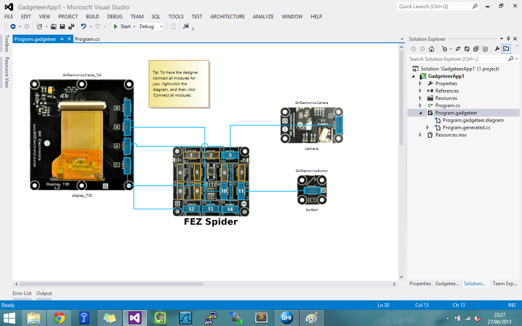
Task: Select the Team Explorer panel button
Action: click(504, 283)
